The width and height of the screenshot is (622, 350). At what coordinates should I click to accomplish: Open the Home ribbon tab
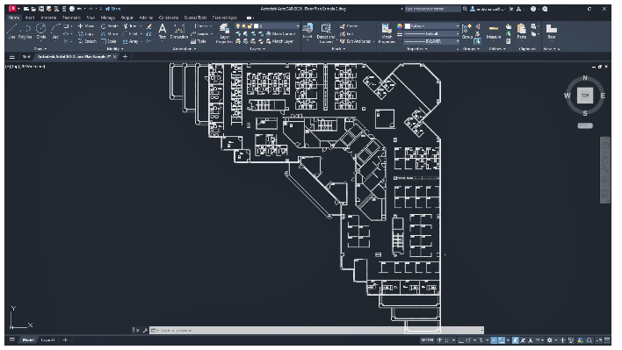(x=13, y=18)
